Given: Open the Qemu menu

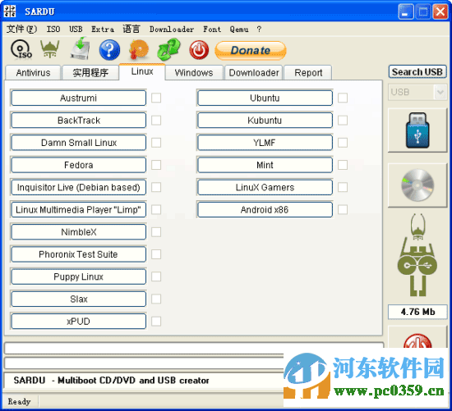Looking at the screenshot, I should 239,29.
